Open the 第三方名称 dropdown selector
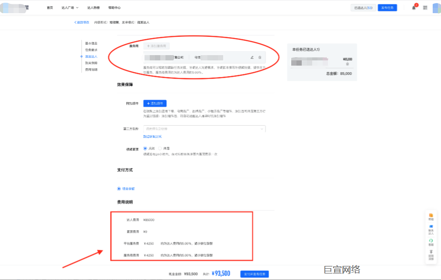 pyautogui.click(x=204, y=129)
